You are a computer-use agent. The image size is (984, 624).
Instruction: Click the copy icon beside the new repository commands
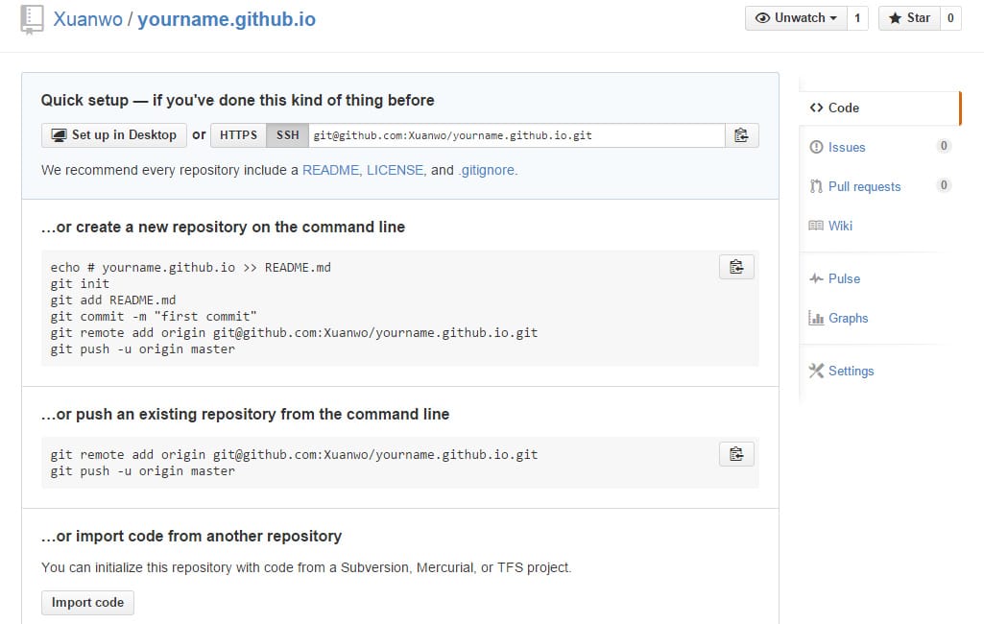(736, 267)
